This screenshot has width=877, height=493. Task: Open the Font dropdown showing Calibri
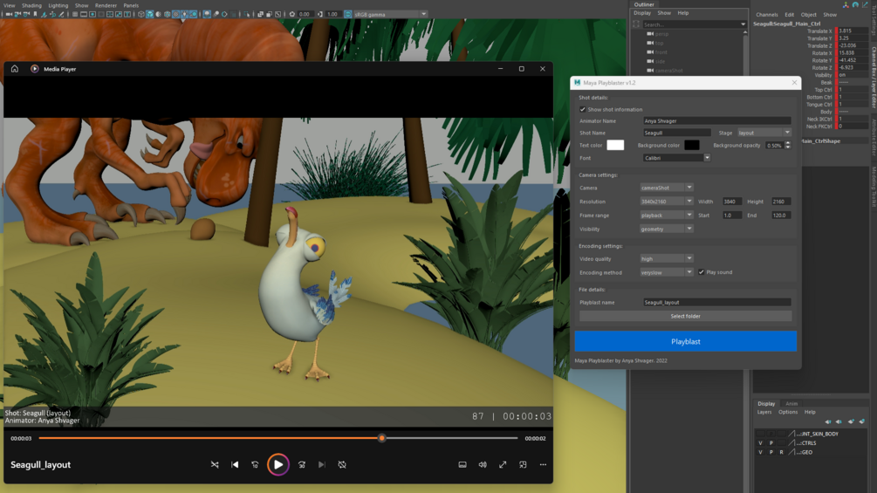677,158
